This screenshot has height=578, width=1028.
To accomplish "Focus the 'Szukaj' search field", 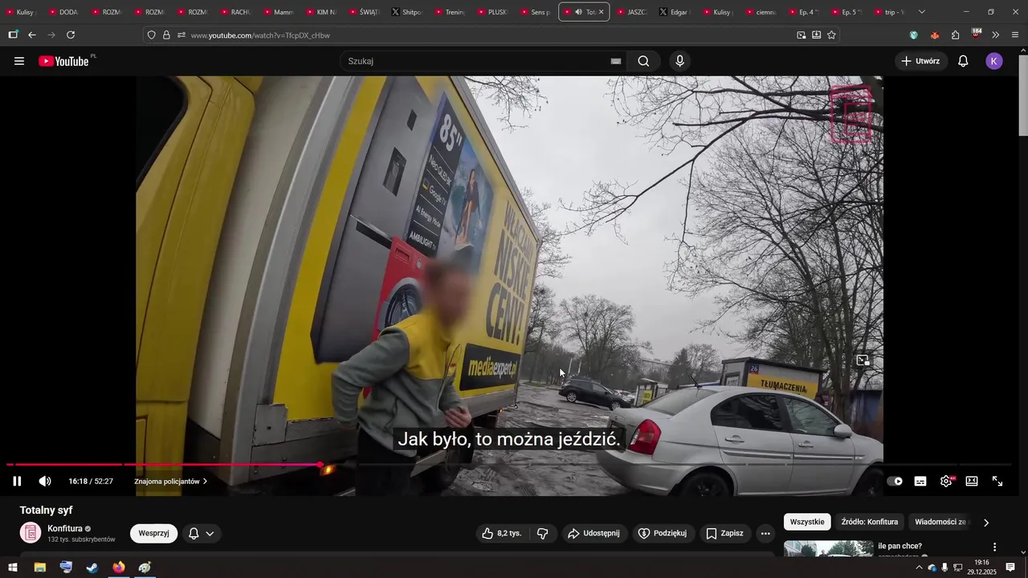I will point(474,61).
